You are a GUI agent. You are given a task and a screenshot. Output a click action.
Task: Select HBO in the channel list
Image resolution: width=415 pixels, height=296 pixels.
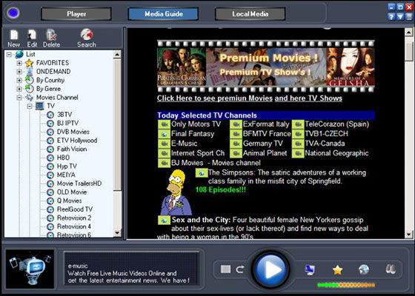[63, 158]
